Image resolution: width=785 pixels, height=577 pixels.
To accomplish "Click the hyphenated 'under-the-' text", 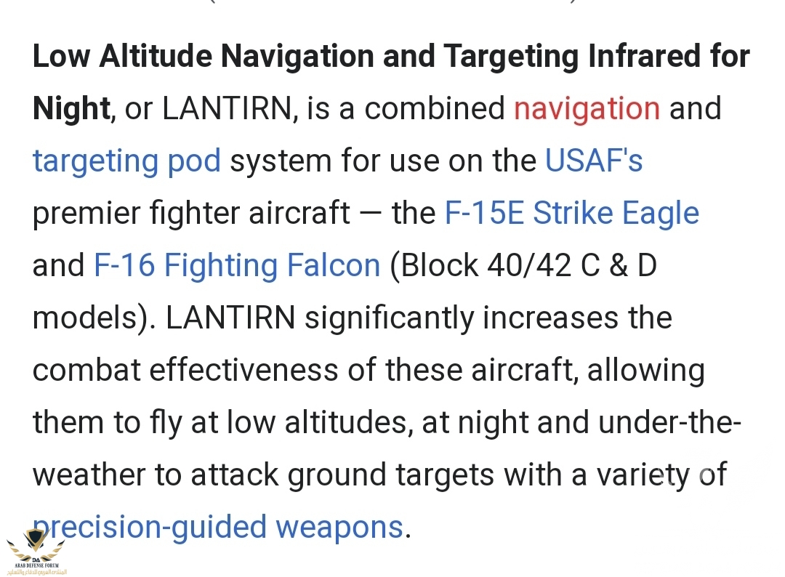I will 670,423.
